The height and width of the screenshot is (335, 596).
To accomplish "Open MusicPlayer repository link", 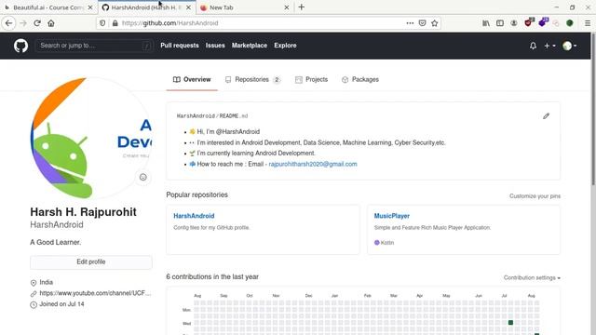I will point(391,216).
